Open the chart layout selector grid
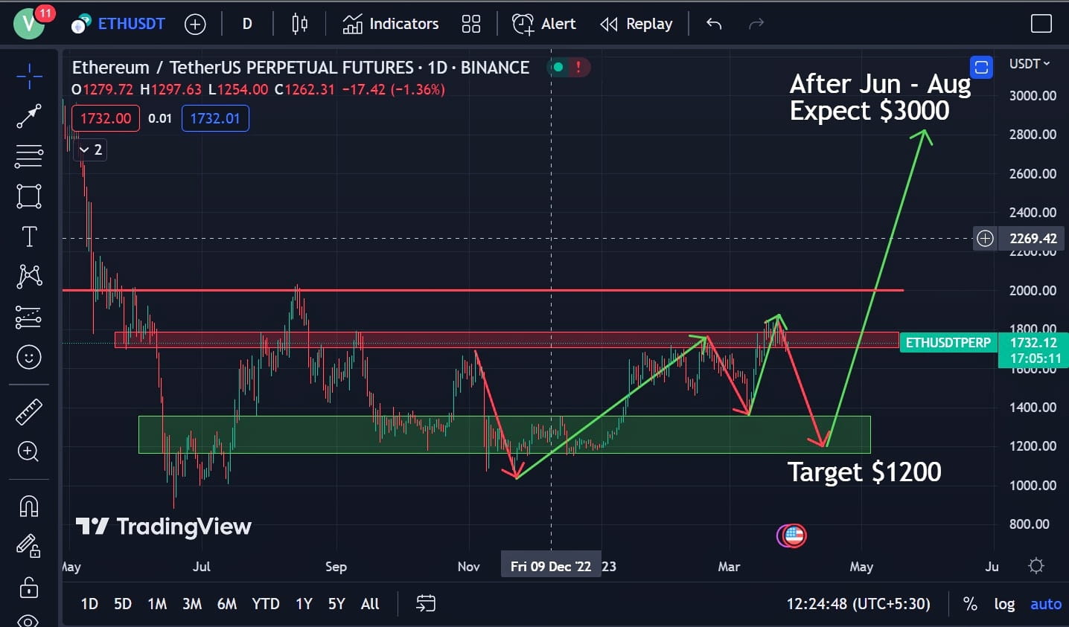Image resolution: width=1069 pixels, height=627 pixels. pos(470,23)
